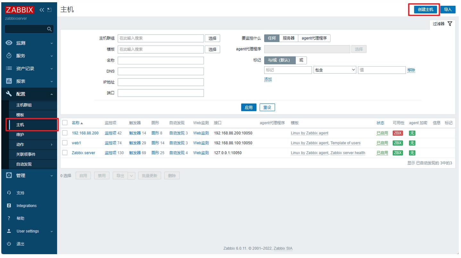Screen dimensions: 461x258
Task: Click the search magnifier icon in sidebar
Action: (49, 29)
